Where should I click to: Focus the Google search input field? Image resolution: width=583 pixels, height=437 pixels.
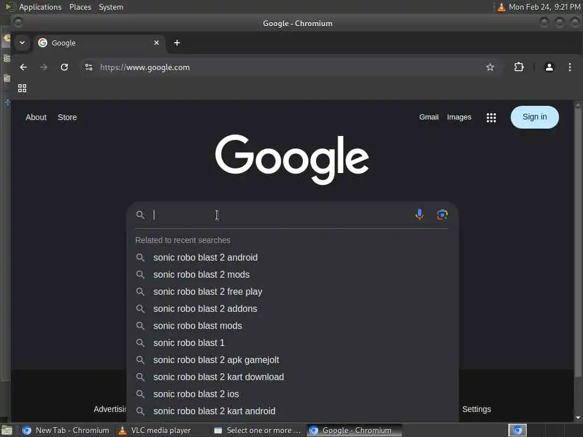(x=281, y=215)
